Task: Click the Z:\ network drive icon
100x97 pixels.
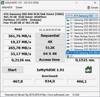Action: (x=68, y=56)
